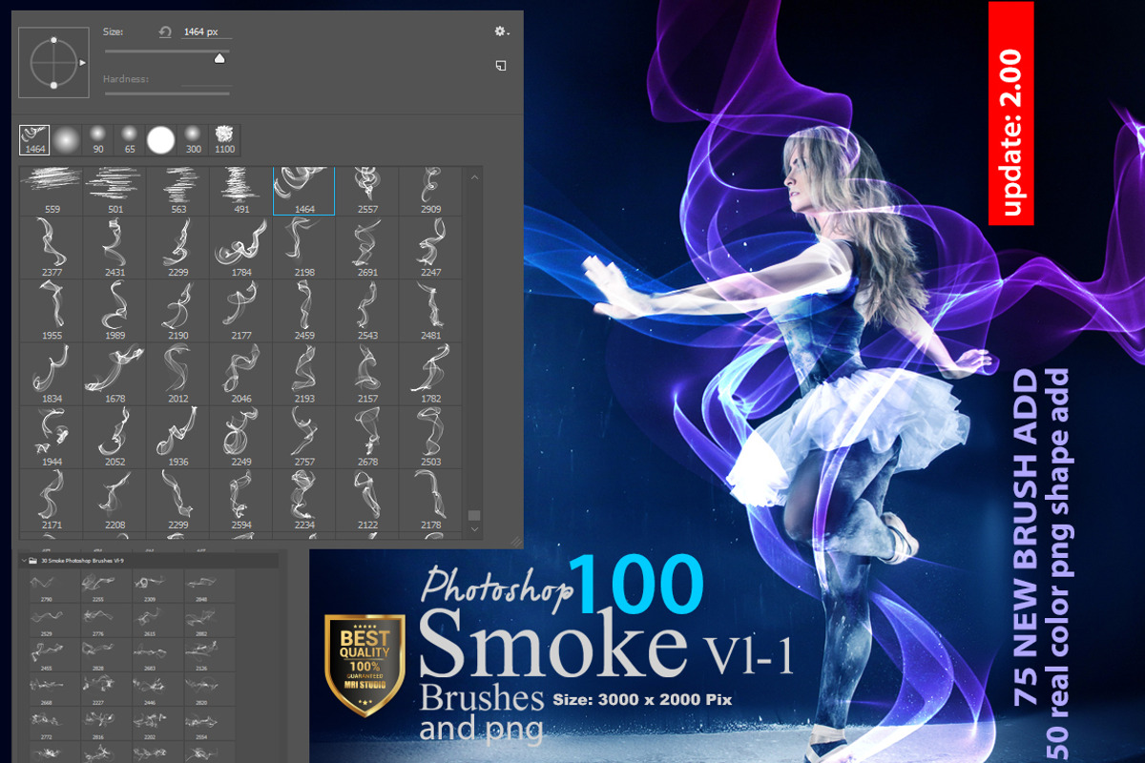Select horizontal smoke brush 2790 in lower panel
The height and width of the screenshot is (763, 1145).
pyautogui.click(x=47, y=588)
